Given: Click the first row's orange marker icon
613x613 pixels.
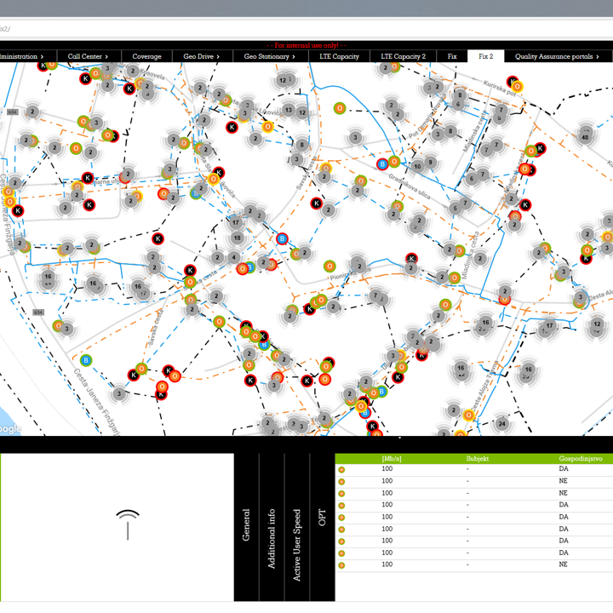Looking at the screenshot, I should [x=341, y=469].
